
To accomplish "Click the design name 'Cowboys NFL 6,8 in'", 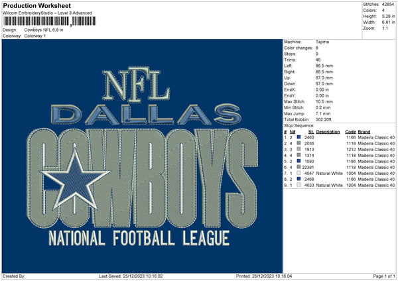I will click(44, 30).
